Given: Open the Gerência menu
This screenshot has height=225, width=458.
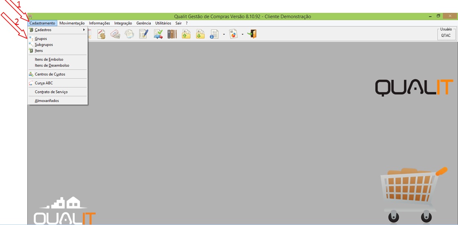Looking at the screenshot, I should click(144, 23).
